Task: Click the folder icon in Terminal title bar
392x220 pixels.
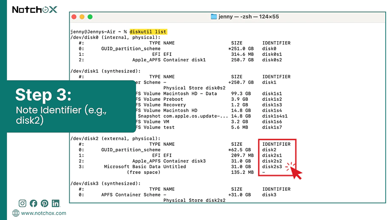Action: [214, 17]
